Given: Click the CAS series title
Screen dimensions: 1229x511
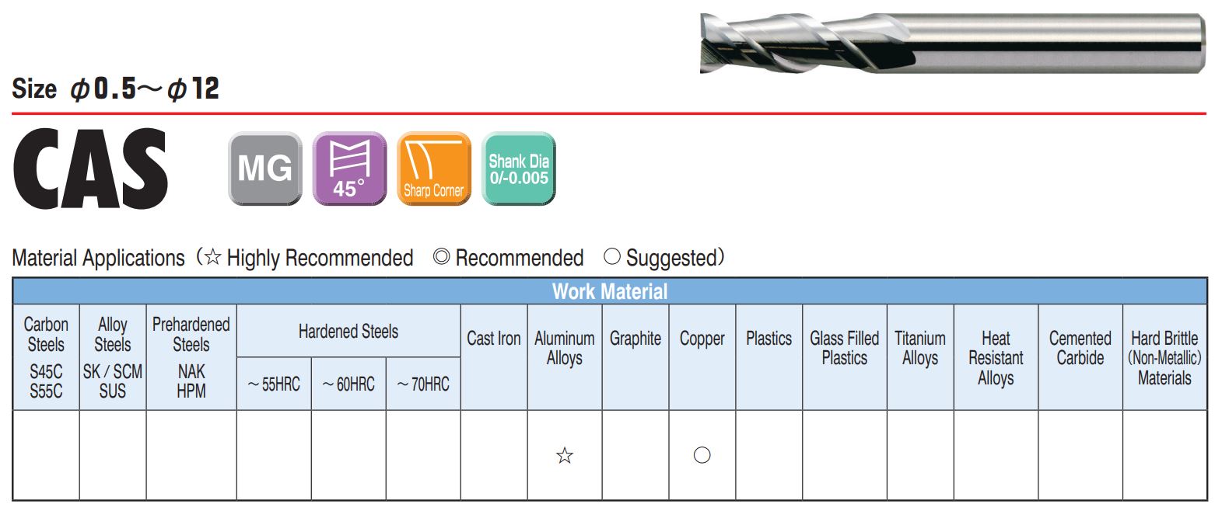Looking at the screenshot, I should click(x=90, y=169).
